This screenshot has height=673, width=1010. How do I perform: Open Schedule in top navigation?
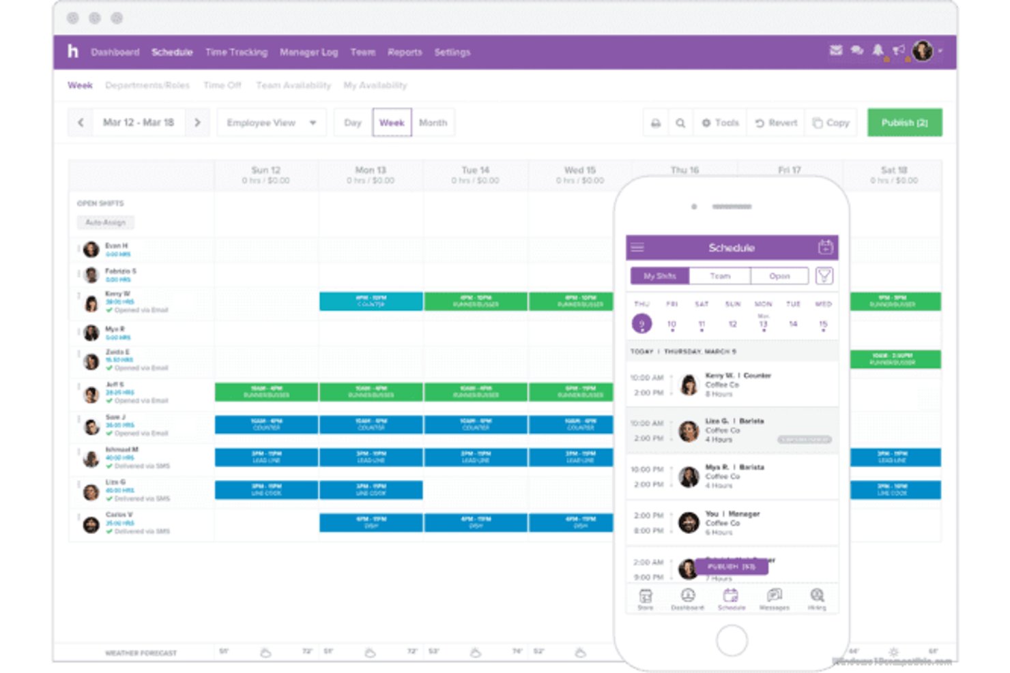click(x=172, y=52)
